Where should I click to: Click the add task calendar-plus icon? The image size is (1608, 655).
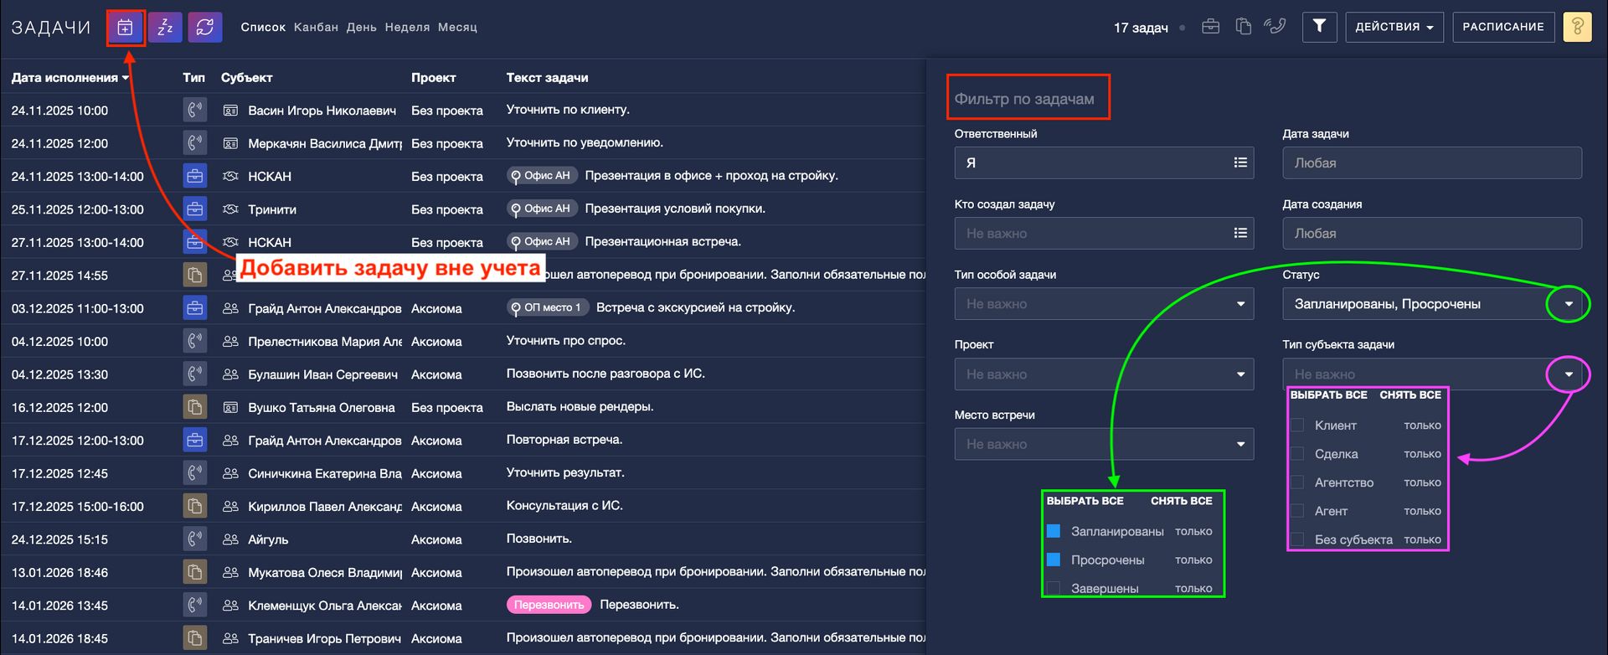[x=125, y=28]
